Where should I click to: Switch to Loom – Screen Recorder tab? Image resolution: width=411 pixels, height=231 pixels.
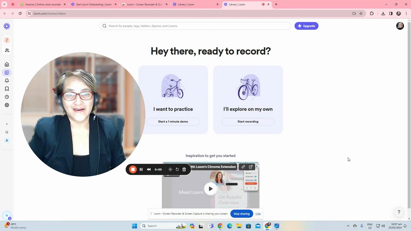145,4
